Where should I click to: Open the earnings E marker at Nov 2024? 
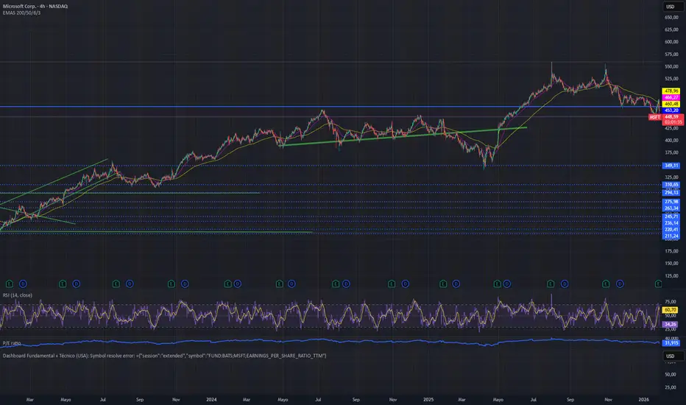pos(392,283)
